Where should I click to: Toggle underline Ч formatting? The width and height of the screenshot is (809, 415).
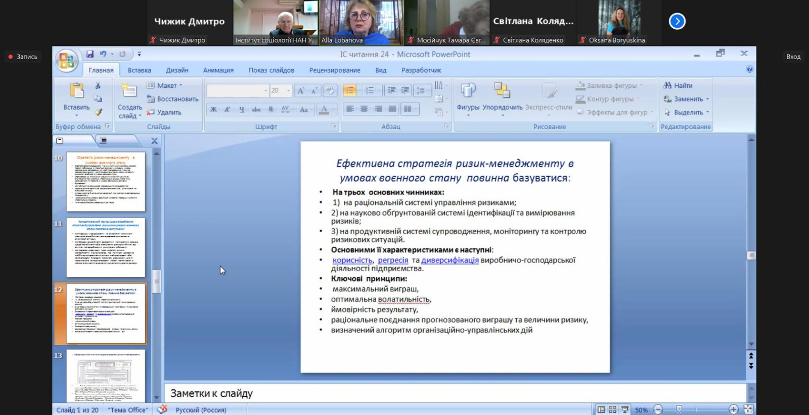tap(242, 109)
